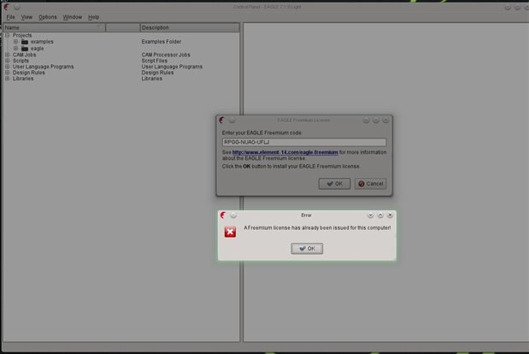Select the Projects tree item
Viewport: 529px width, 354px height.
[22, 35]
